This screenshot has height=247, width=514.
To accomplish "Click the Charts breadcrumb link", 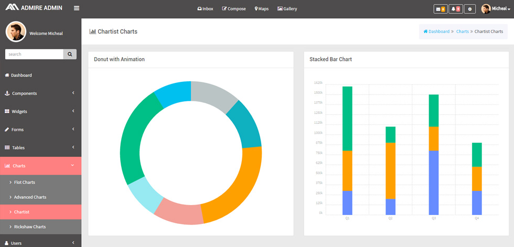I will click(463, 31).
